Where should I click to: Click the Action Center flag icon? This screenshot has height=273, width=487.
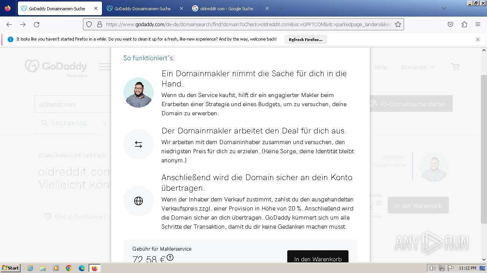[x=450, y=268]
